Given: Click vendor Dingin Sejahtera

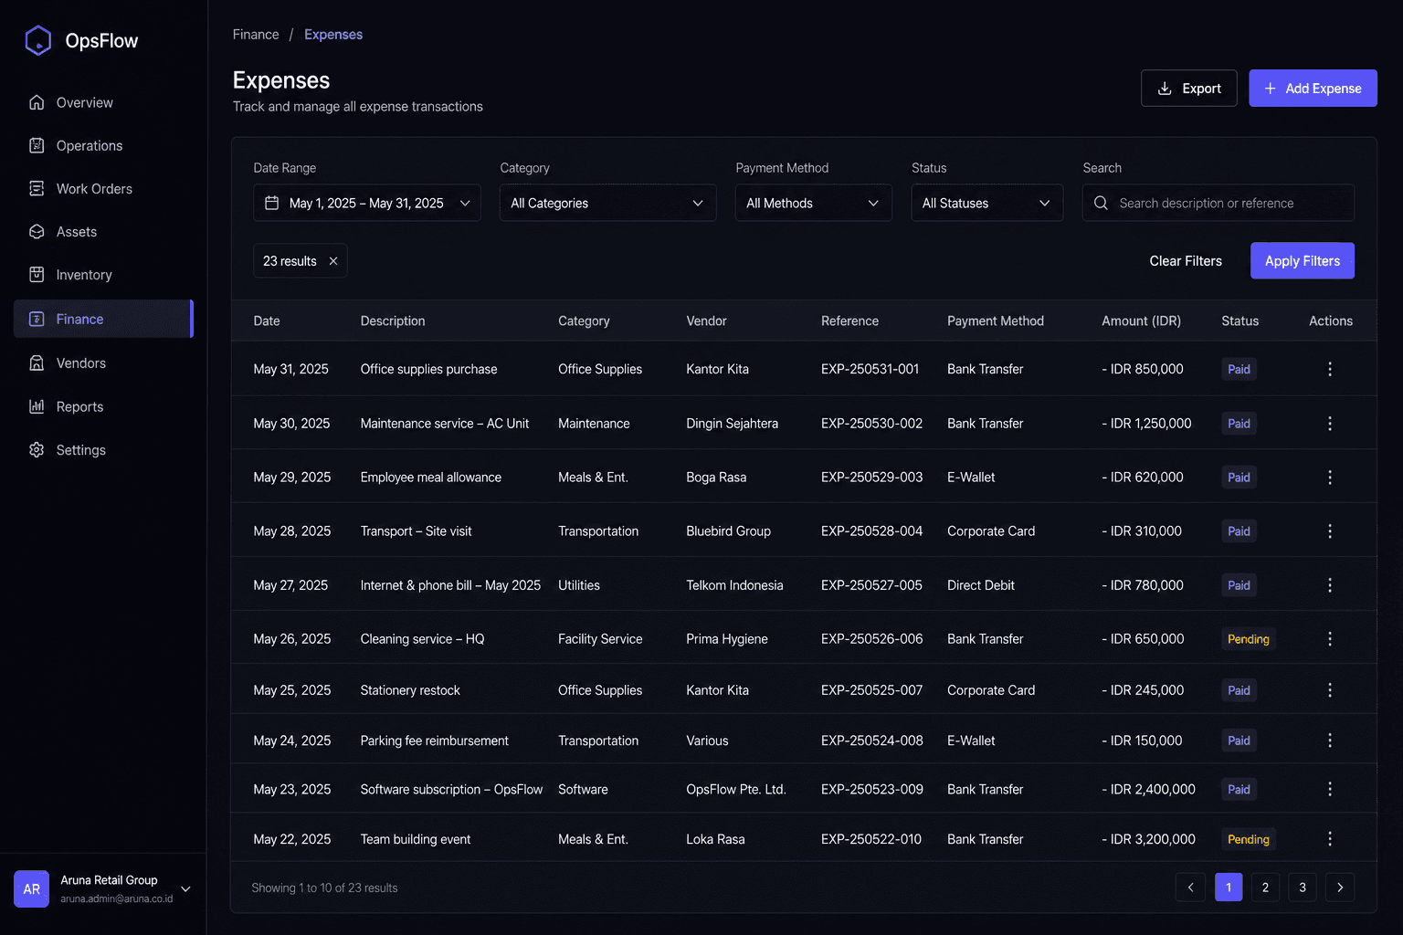Looking at the screenshot, I should click(732, 423).
